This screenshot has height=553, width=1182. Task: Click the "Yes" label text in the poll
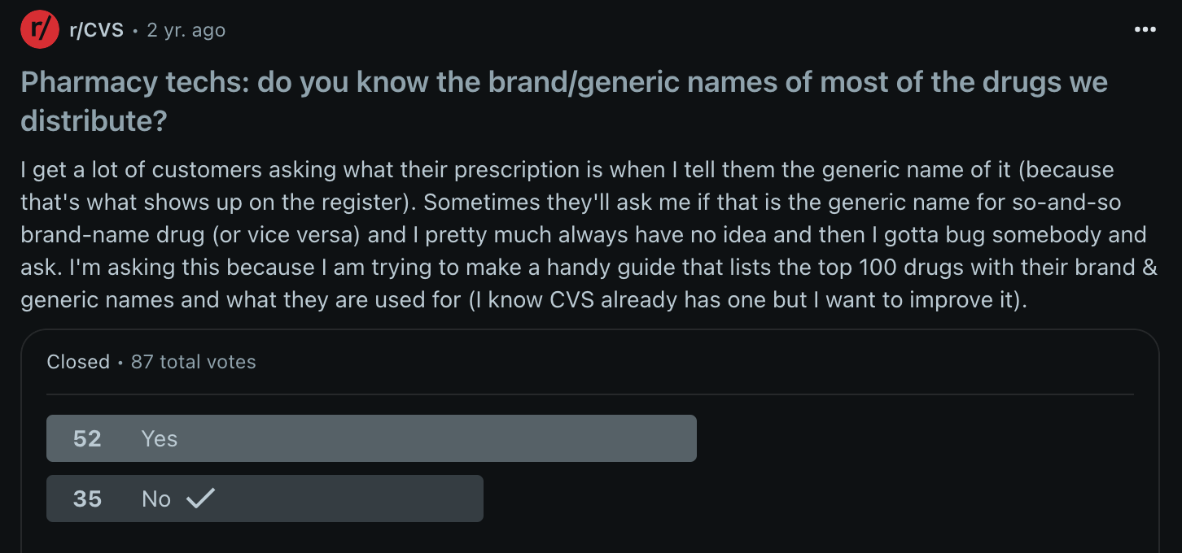[x=160, y=439]
